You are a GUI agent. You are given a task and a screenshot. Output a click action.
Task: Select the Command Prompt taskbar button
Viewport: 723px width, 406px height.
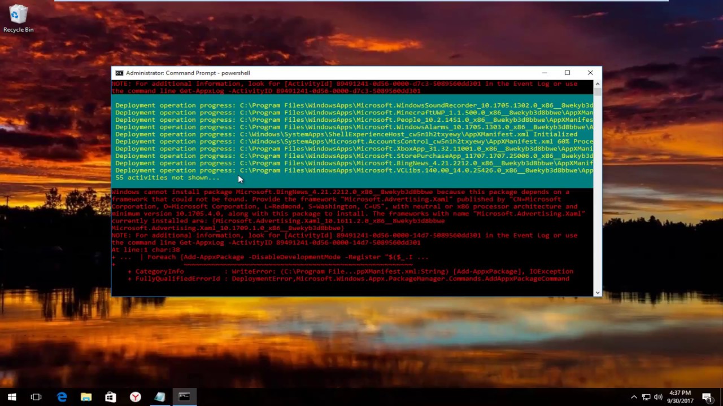tap(184, 397)
